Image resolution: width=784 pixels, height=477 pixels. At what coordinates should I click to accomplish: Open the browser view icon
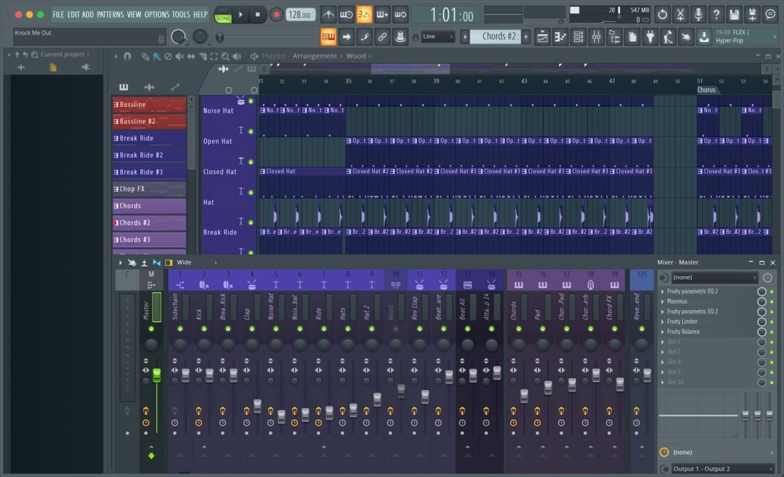614,36
